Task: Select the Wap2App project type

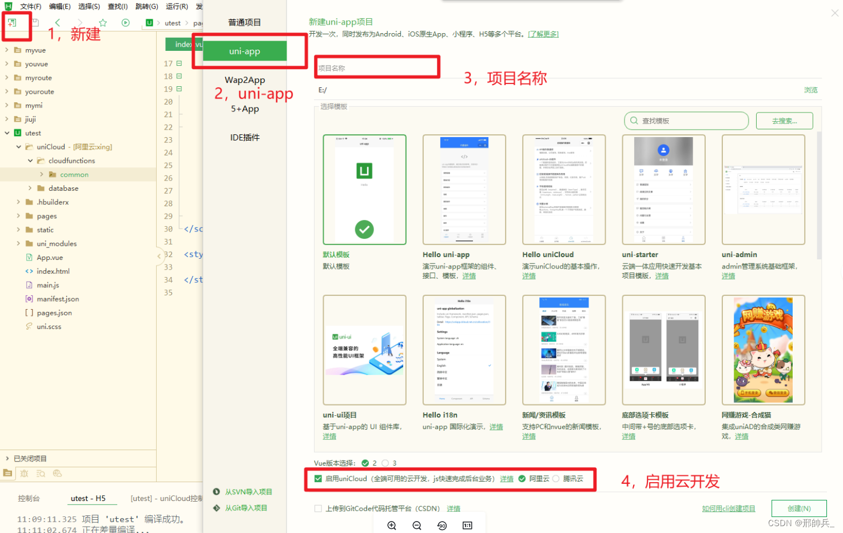Action: pyautogui.click(x=245, y=80)
